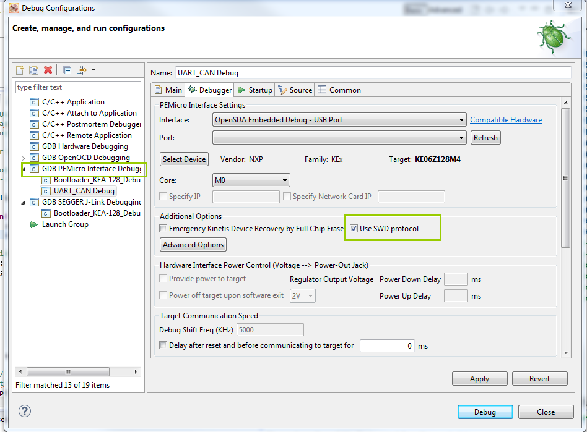Click the C/C++ Remote Application icon

point(35,135)
